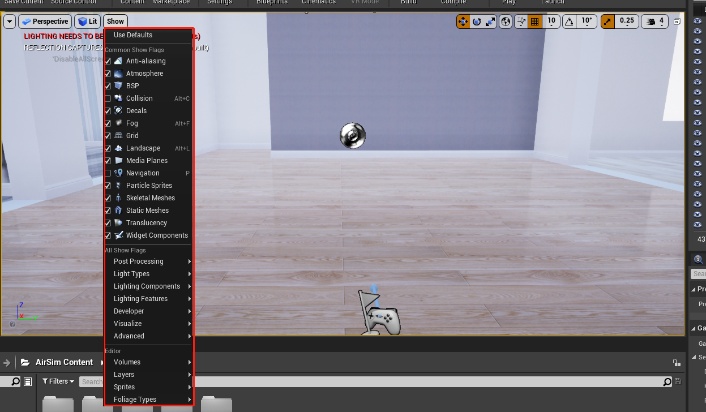Click asset search magnifier icon
This screenshot has height=412, width=706.
[x=668, y=382]
